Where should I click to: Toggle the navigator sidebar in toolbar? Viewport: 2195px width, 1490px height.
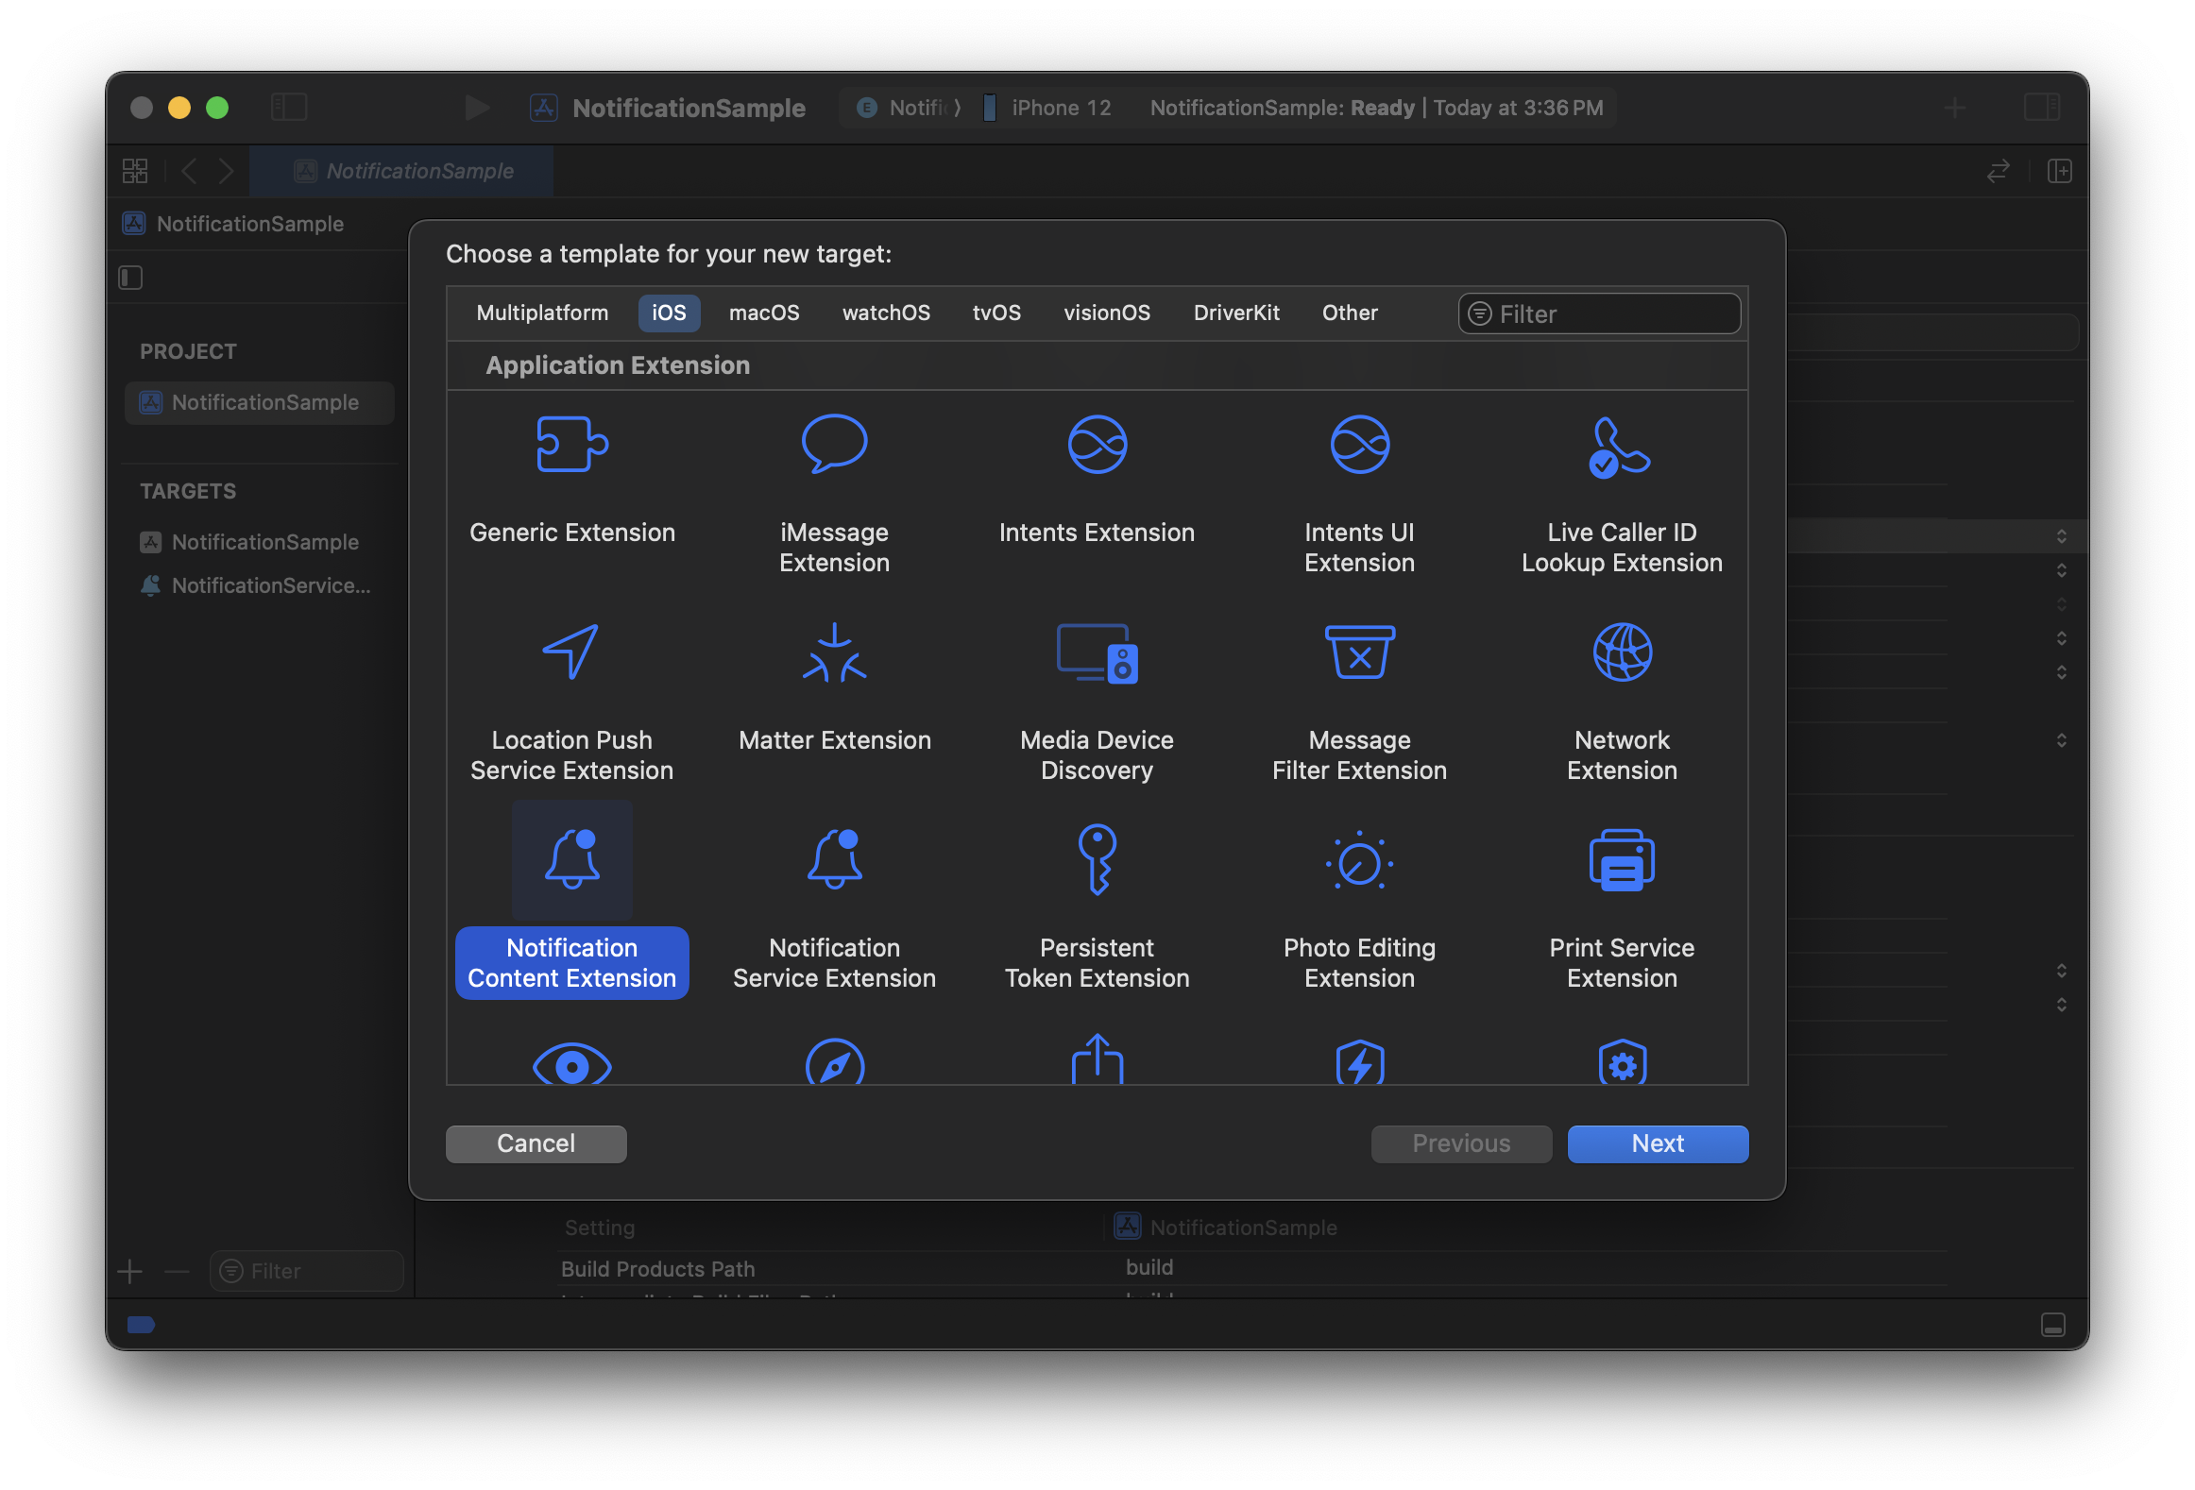[x=289, y=108]
